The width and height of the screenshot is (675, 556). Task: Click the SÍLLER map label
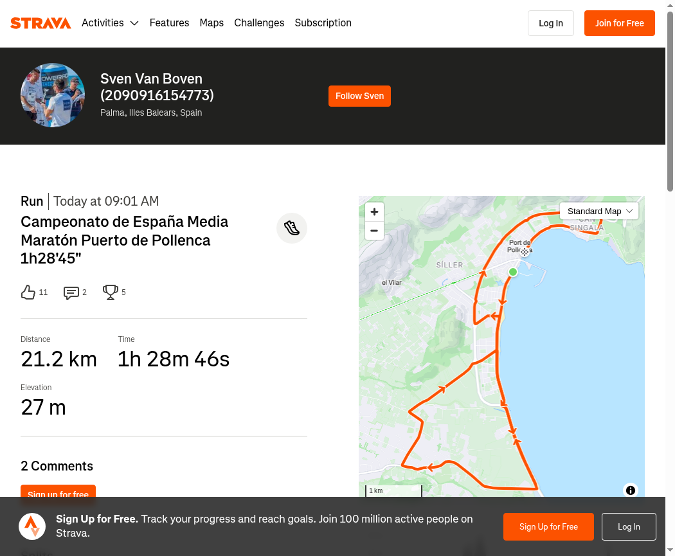pos(449,265)
